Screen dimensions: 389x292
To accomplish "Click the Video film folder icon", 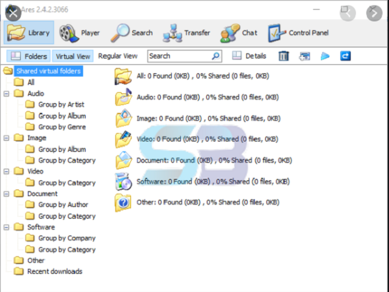I will click(x=123, y=139).
